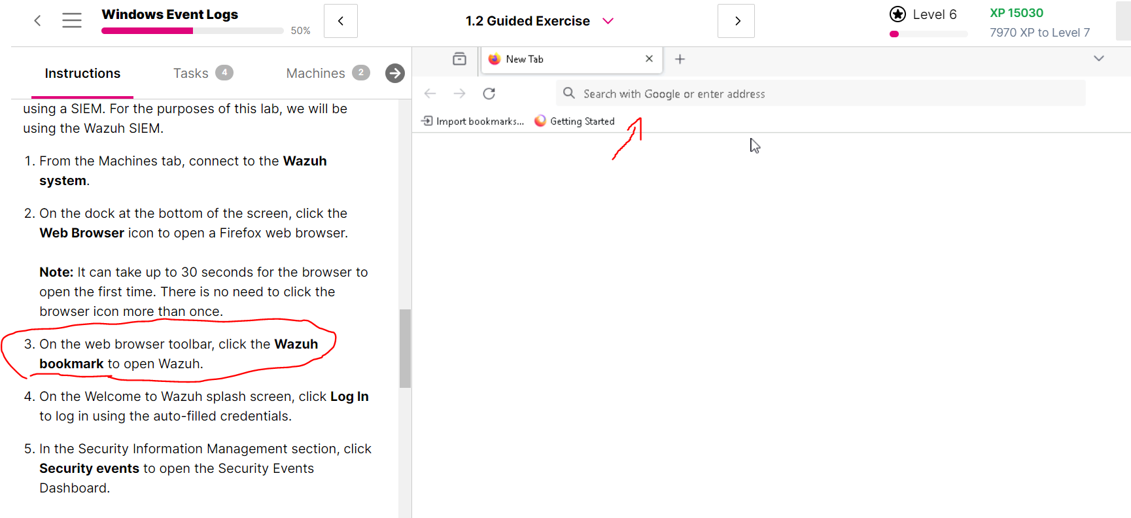Go to next lesson page
This screenshot has height=518, width=1131.
[737, 21]
